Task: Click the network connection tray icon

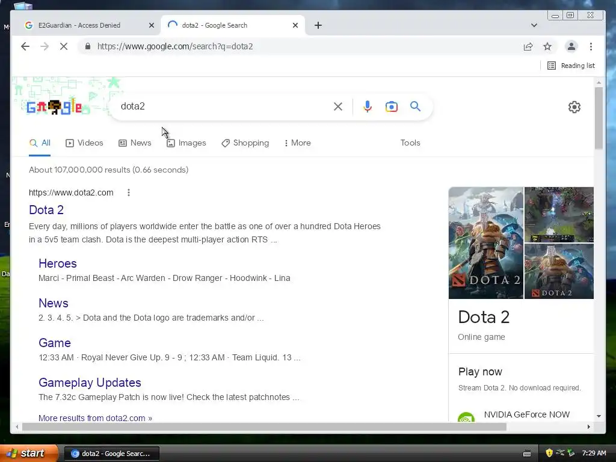Action: click(560, 453)
